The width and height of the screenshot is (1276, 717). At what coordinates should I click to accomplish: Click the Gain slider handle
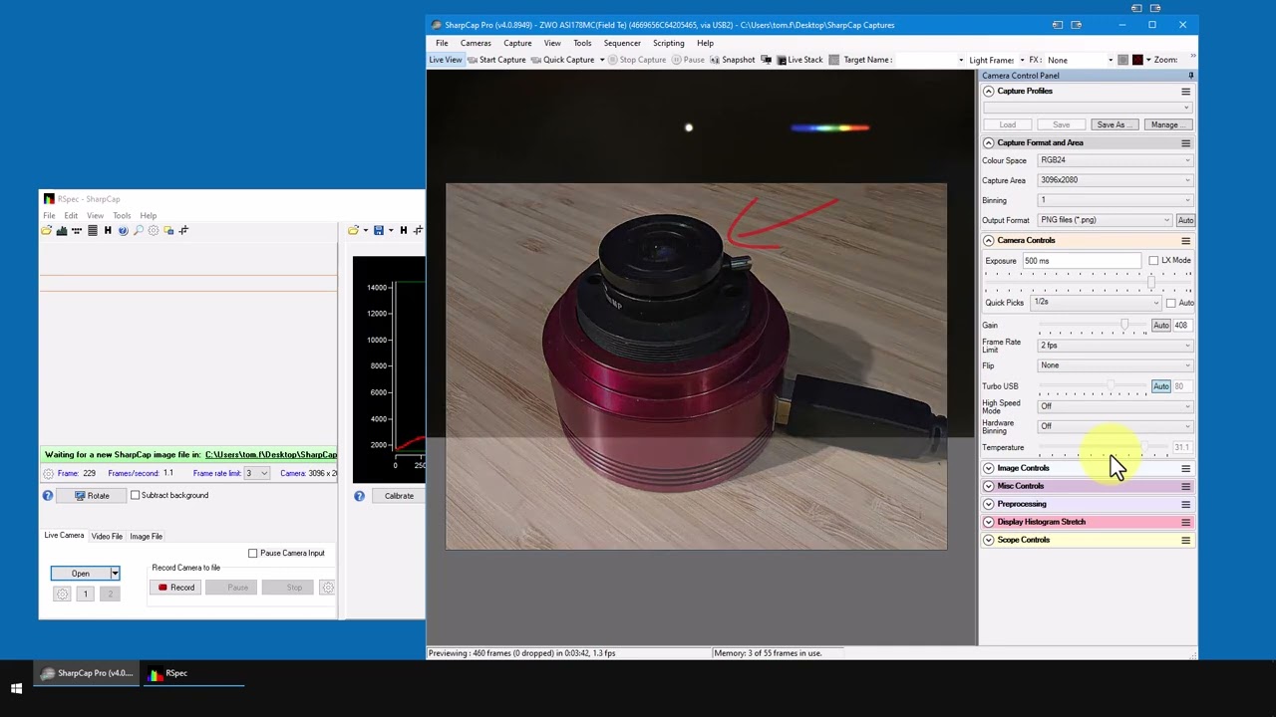click(1124, 325)
